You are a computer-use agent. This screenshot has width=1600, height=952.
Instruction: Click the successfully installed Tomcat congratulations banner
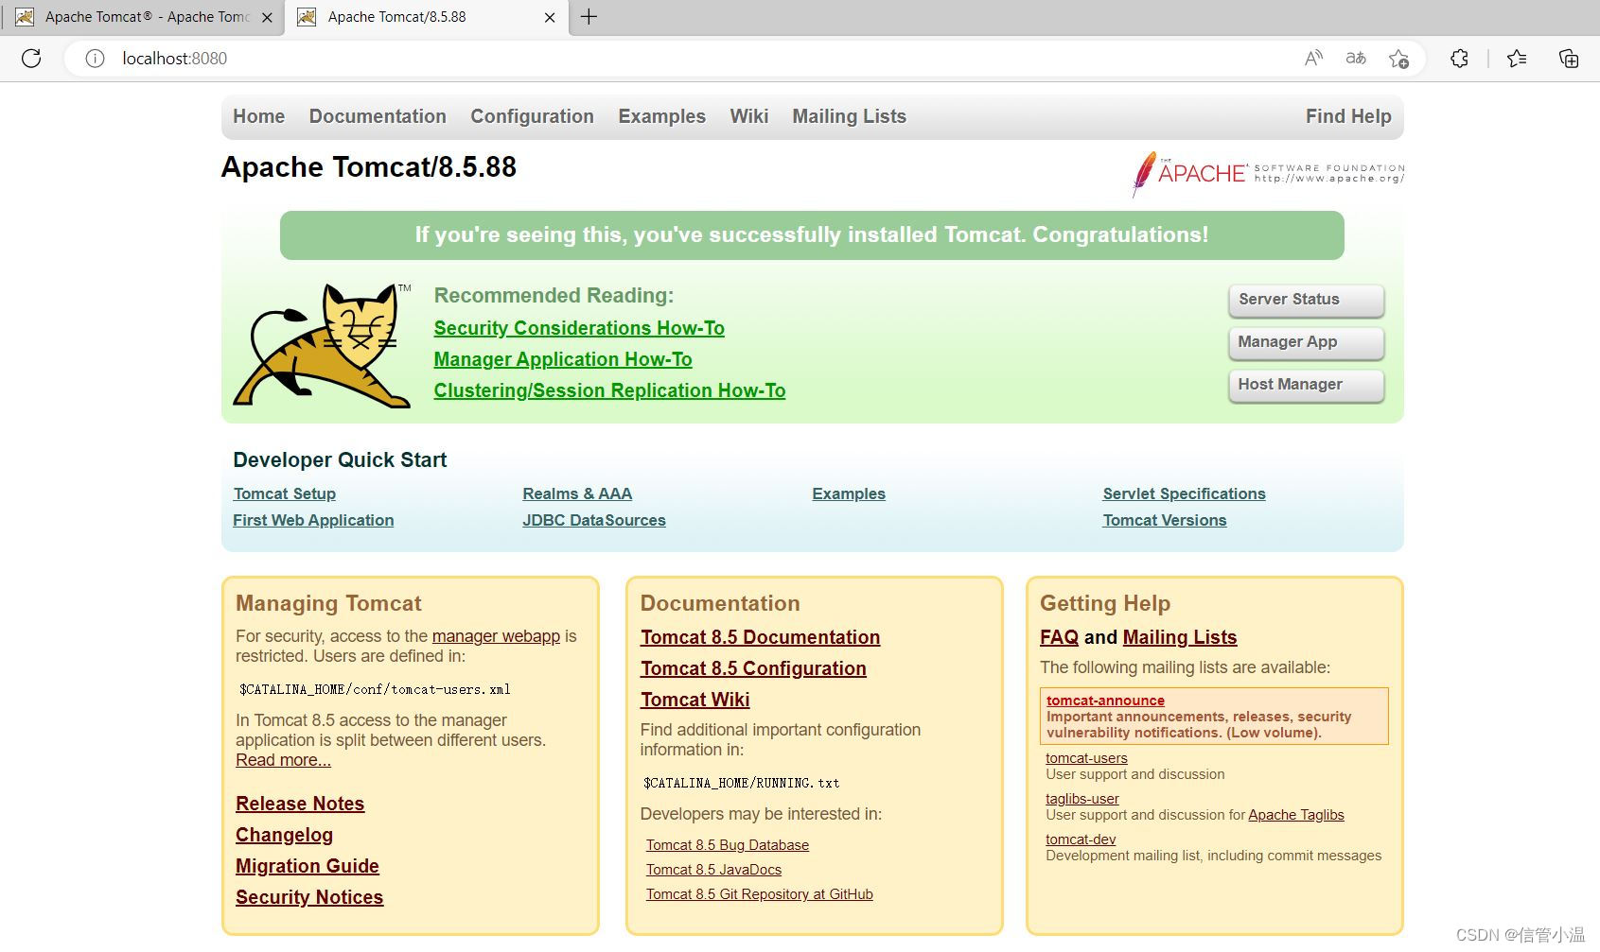812,235
